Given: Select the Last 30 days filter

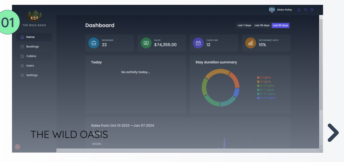Looking at the screenshot, I should pyautogui.click(x=262, y=25).
